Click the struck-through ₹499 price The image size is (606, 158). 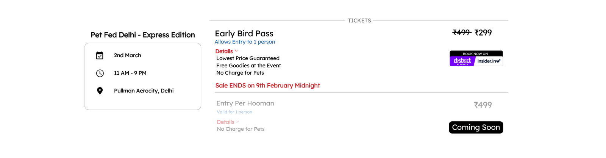[462, 33]
